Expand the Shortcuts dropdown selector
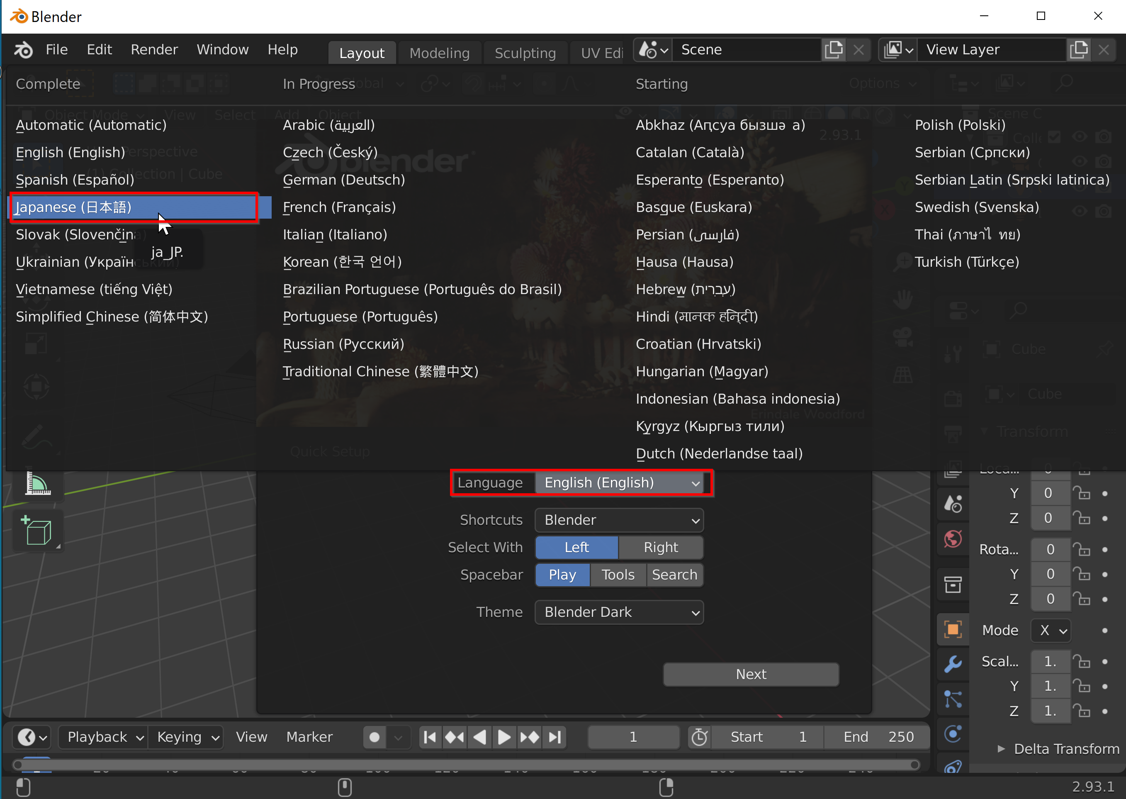 (x=619, y=520)
